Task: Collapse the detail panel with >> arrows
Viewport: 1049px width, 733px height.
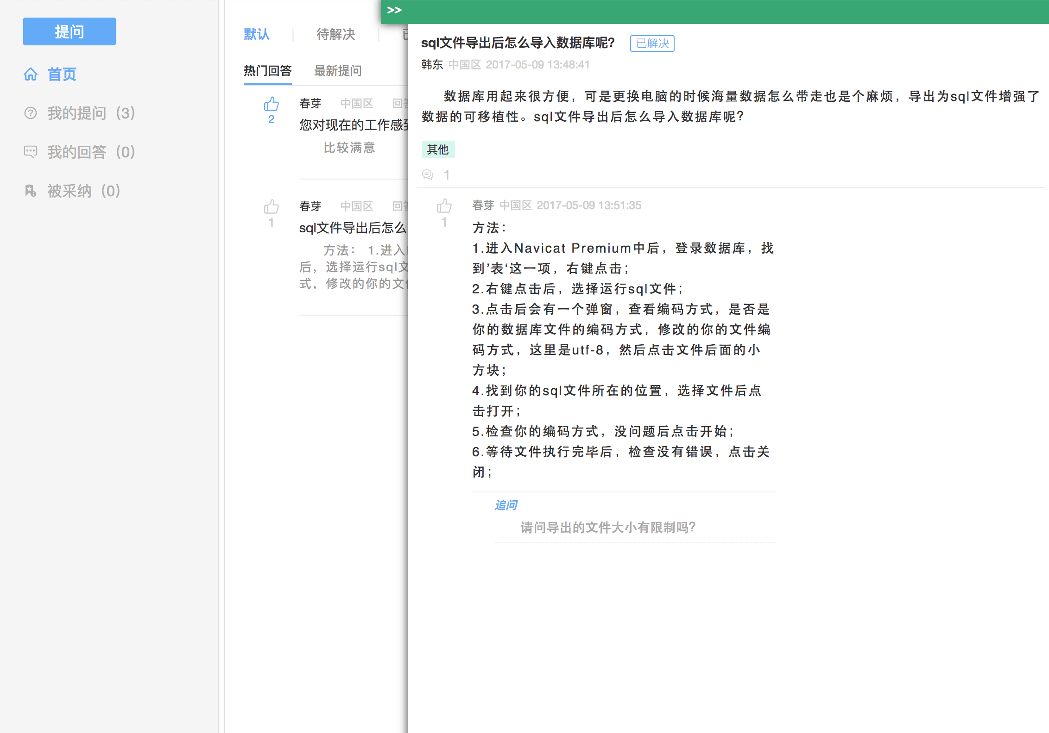Action: (x=394, y=10)
